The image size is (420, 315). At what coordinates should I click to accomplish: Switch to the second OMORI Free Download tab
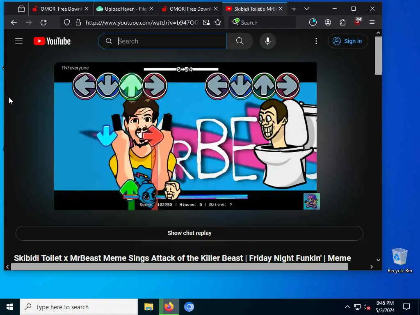(x=190, y=9)
